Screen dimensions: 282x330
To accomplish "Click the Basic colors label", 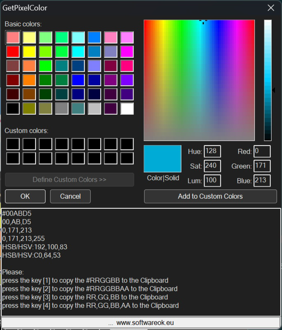I will point(23,24).
